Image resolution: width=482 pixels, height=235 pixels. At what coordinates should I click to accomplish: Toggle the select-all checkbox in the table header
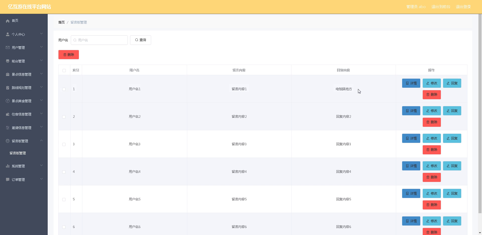[x=64, y=70]
